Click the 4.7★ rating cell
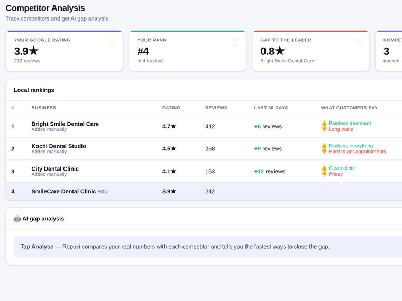This screenshot has height=301, width=402. [x=169, y=126]
